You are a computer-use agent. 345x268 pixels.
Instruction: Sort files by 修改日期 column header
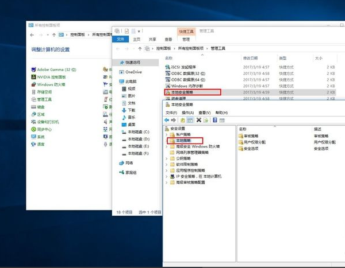(x=252, y=59)
